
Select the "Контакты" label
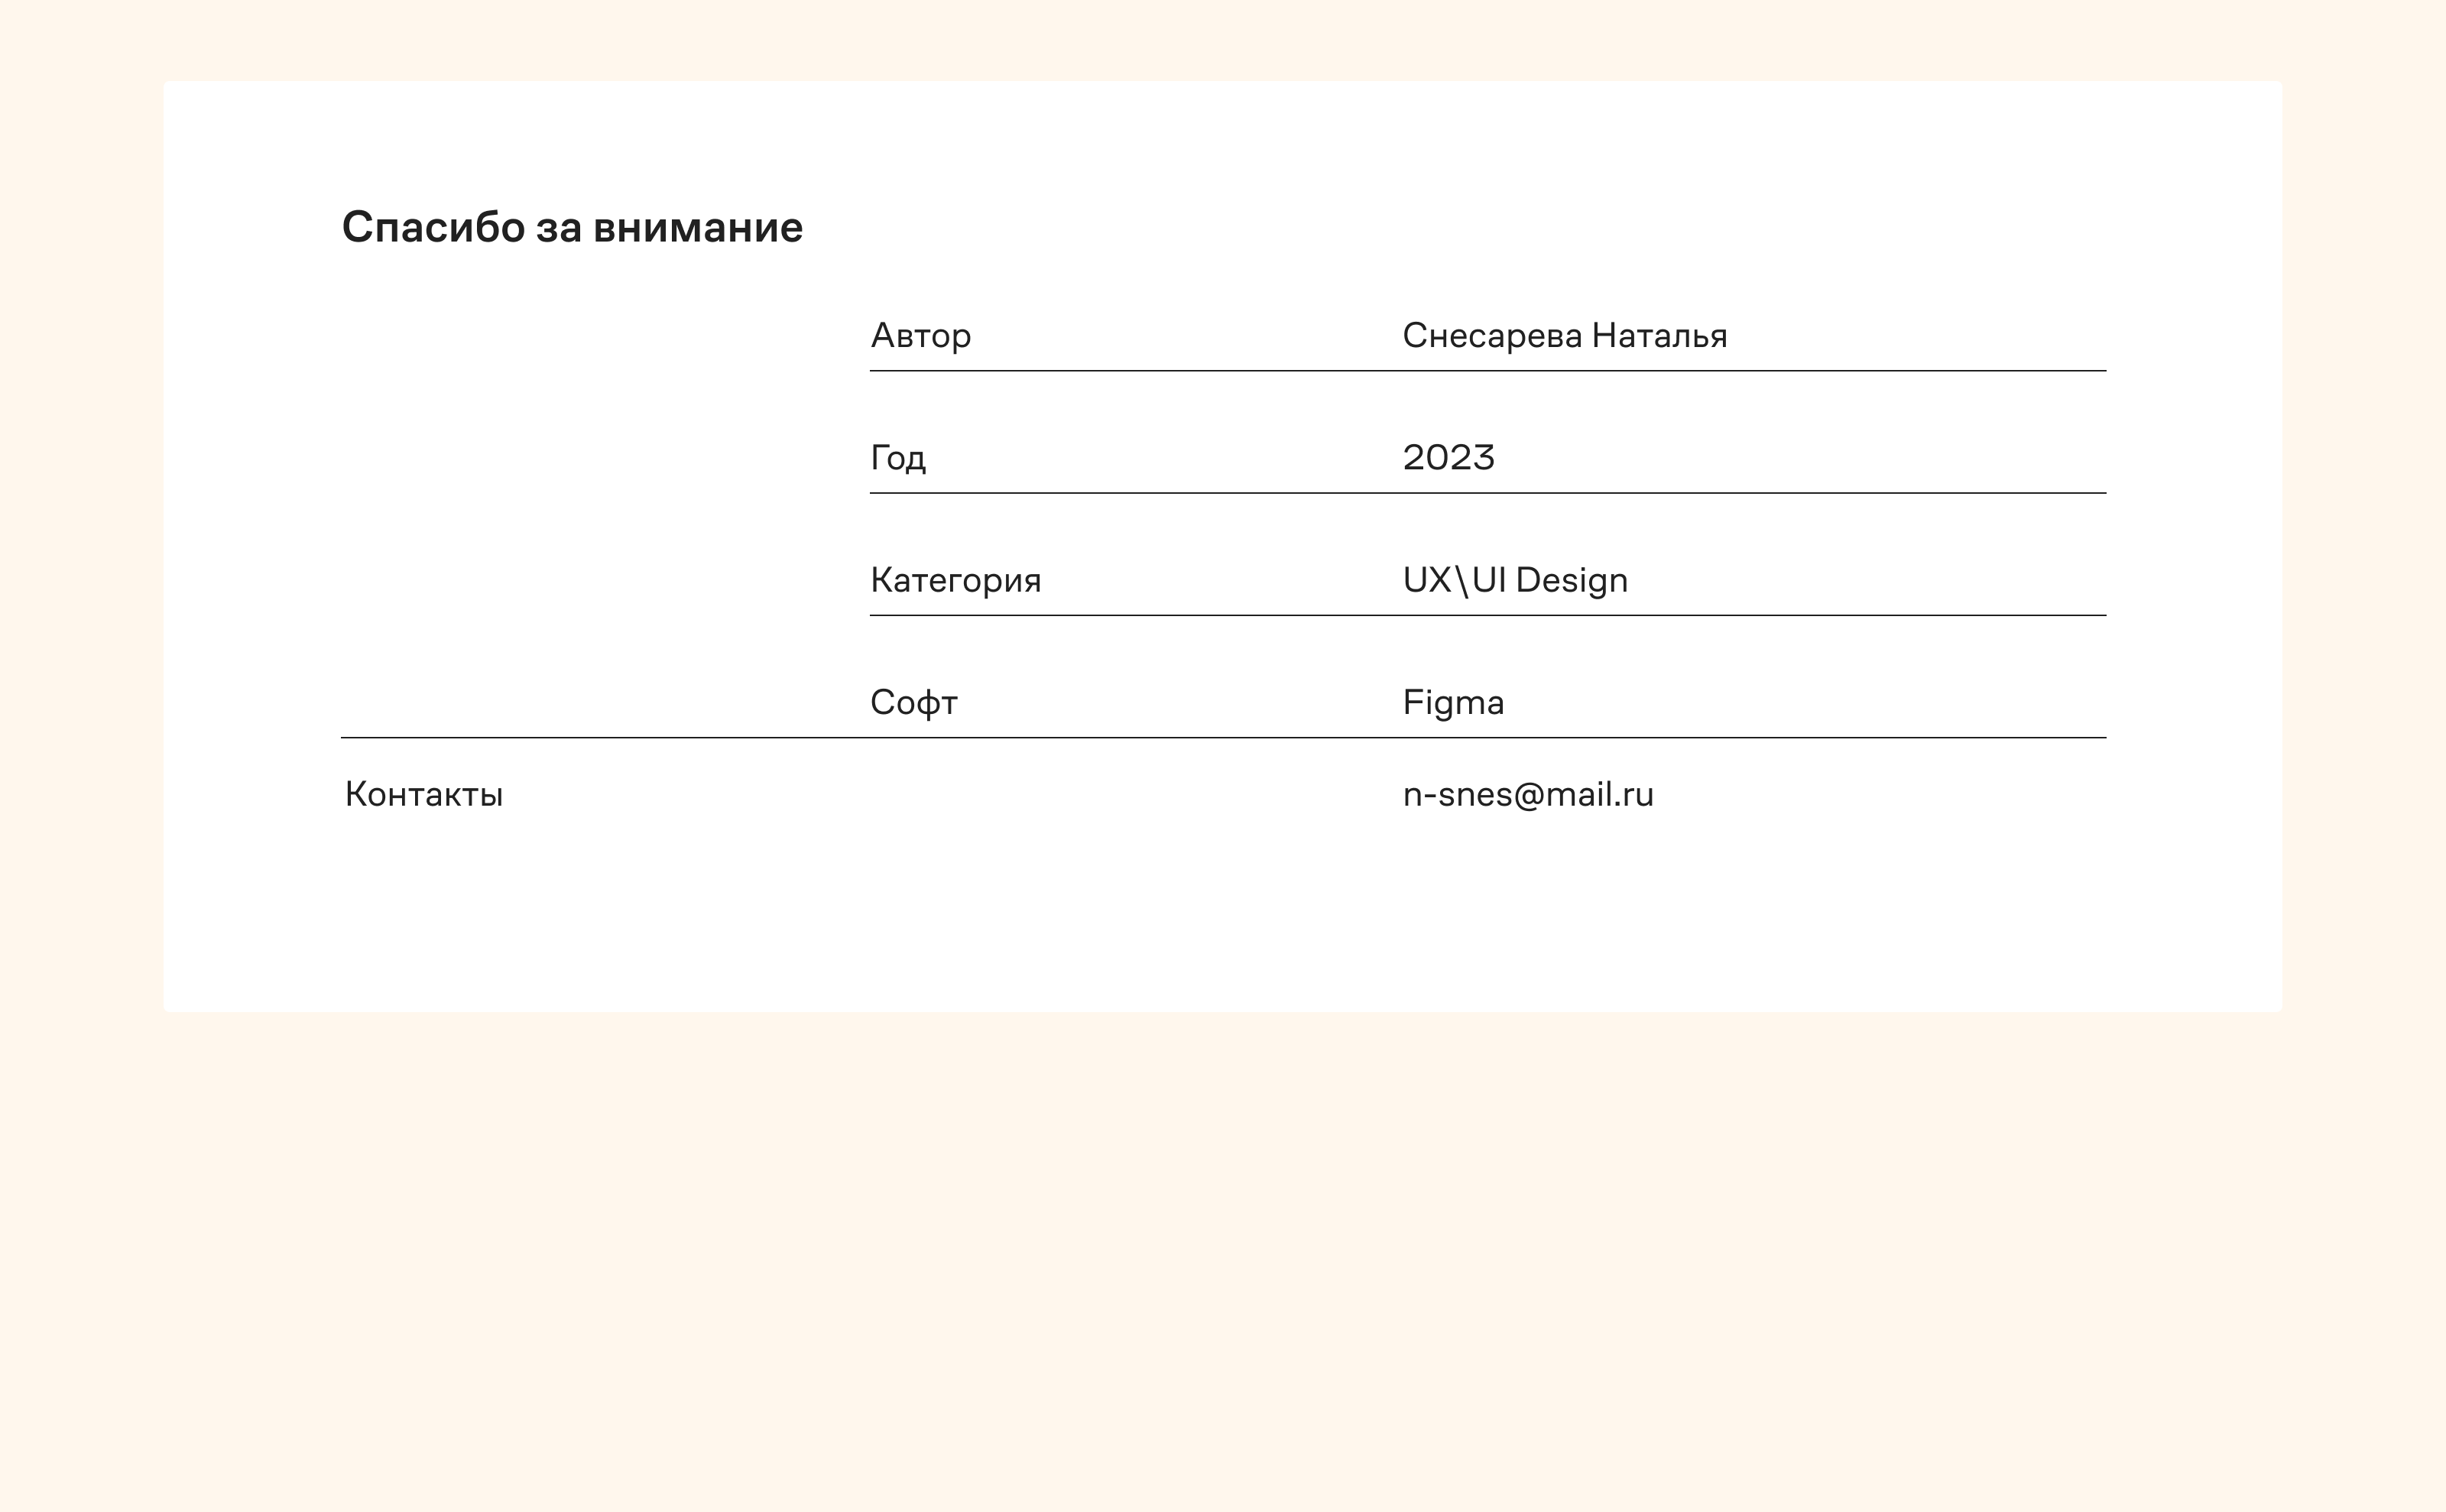[x=424, y=795]
